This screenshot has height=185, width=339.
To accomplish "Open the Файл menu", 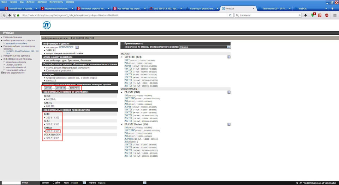I will tap(4, 2).
